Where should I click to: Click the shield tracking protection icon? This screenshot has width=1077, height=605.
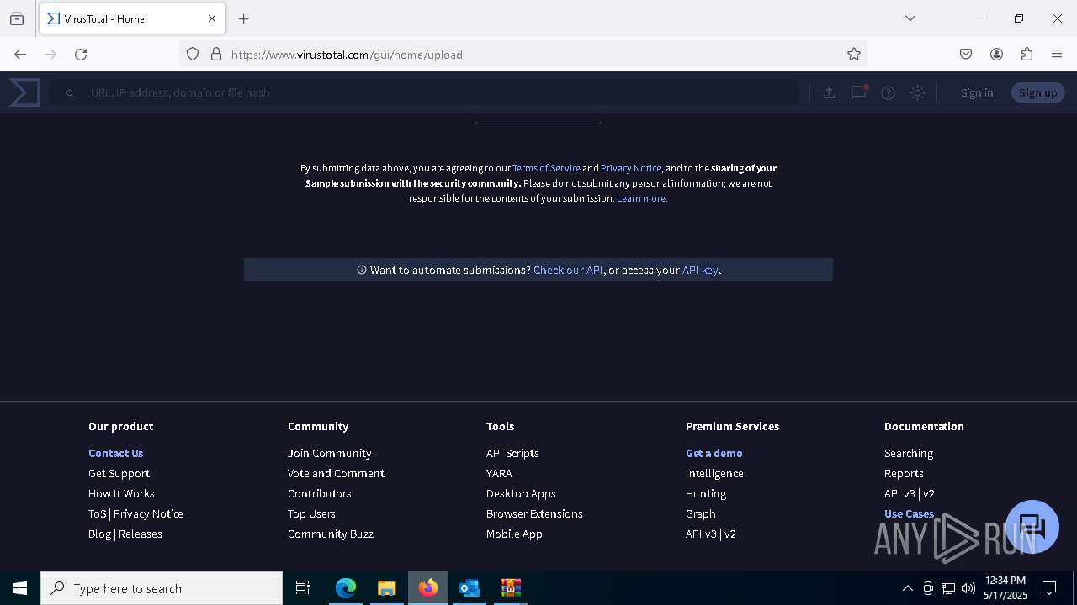[x=193, y=55]
